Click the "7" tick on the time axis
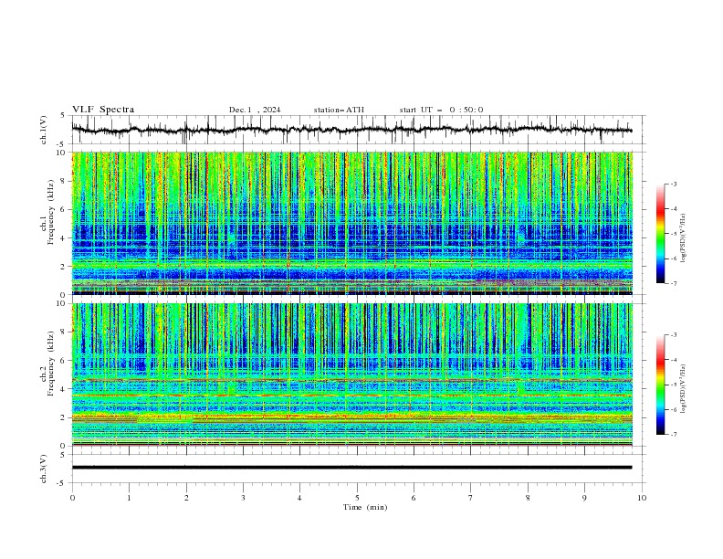 point(471,498)
